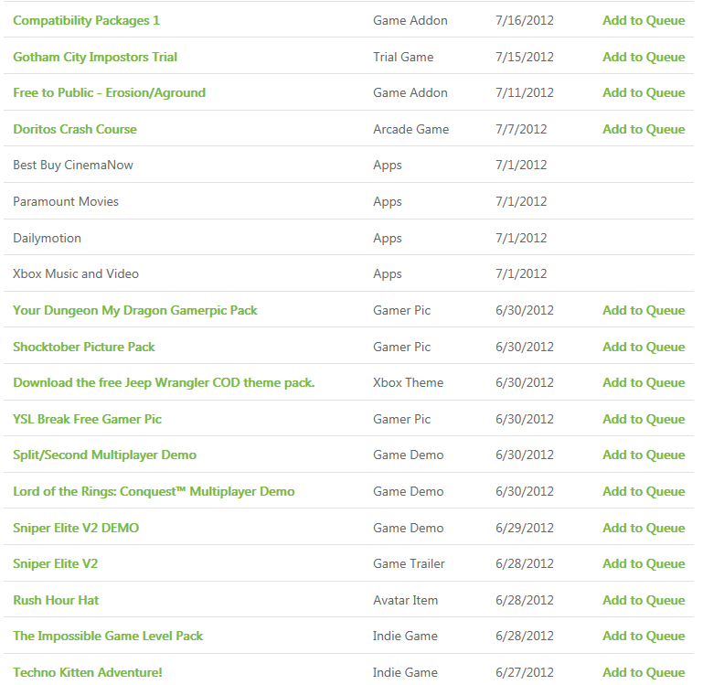Open The Impossible Game Level Pack
Viewport: 703px width, 685px height.
click(108, 637)
